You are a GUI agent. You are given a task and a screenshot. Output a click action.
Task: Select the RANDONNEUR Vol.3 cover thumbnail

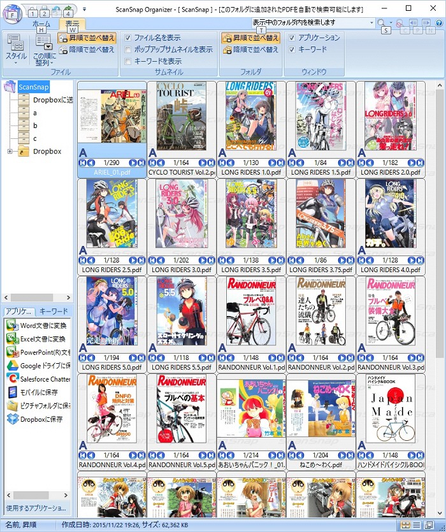[391, 312]
